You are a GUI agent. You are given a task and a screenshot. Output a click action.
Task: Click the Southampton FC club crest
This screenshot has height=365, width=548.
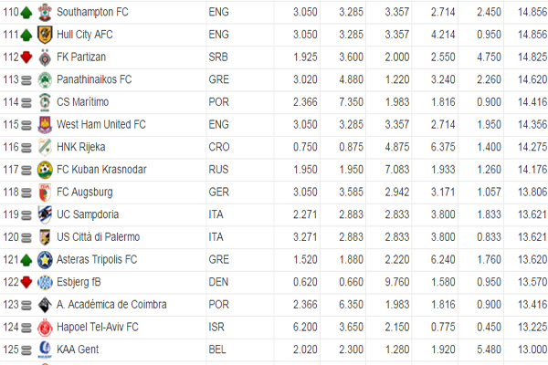[44, 14]
